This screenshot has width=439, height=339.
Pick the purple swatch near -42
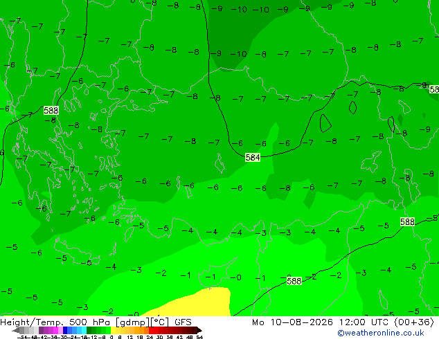point(41,330)
